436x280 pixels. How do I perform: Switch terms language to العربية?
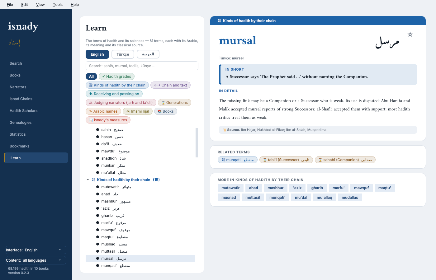click(x=148, y=54)
